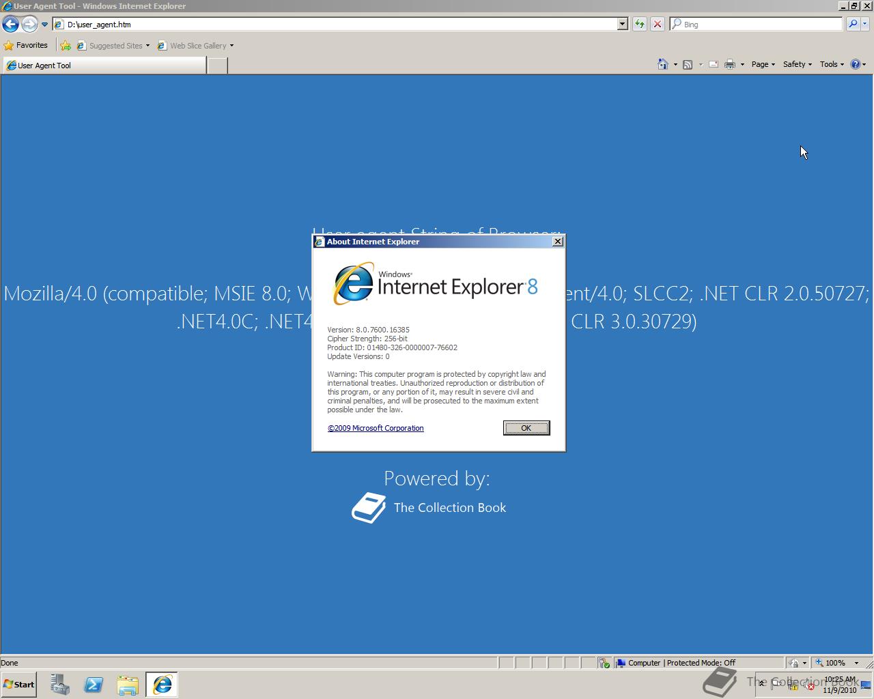Open the Web Slice Gallery link
874x699 pixels.
click(x=193, y=46)
